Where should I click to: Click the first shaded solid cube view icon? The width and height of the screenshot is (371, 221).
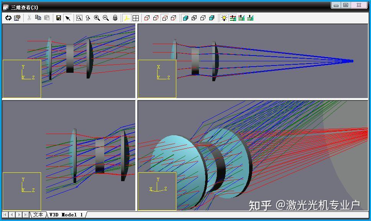point(185,18)
